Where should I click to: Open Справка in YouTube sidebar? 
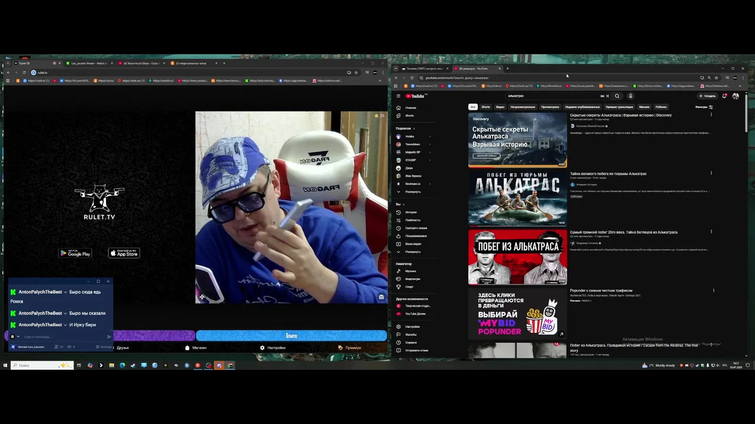click(412, 342)
